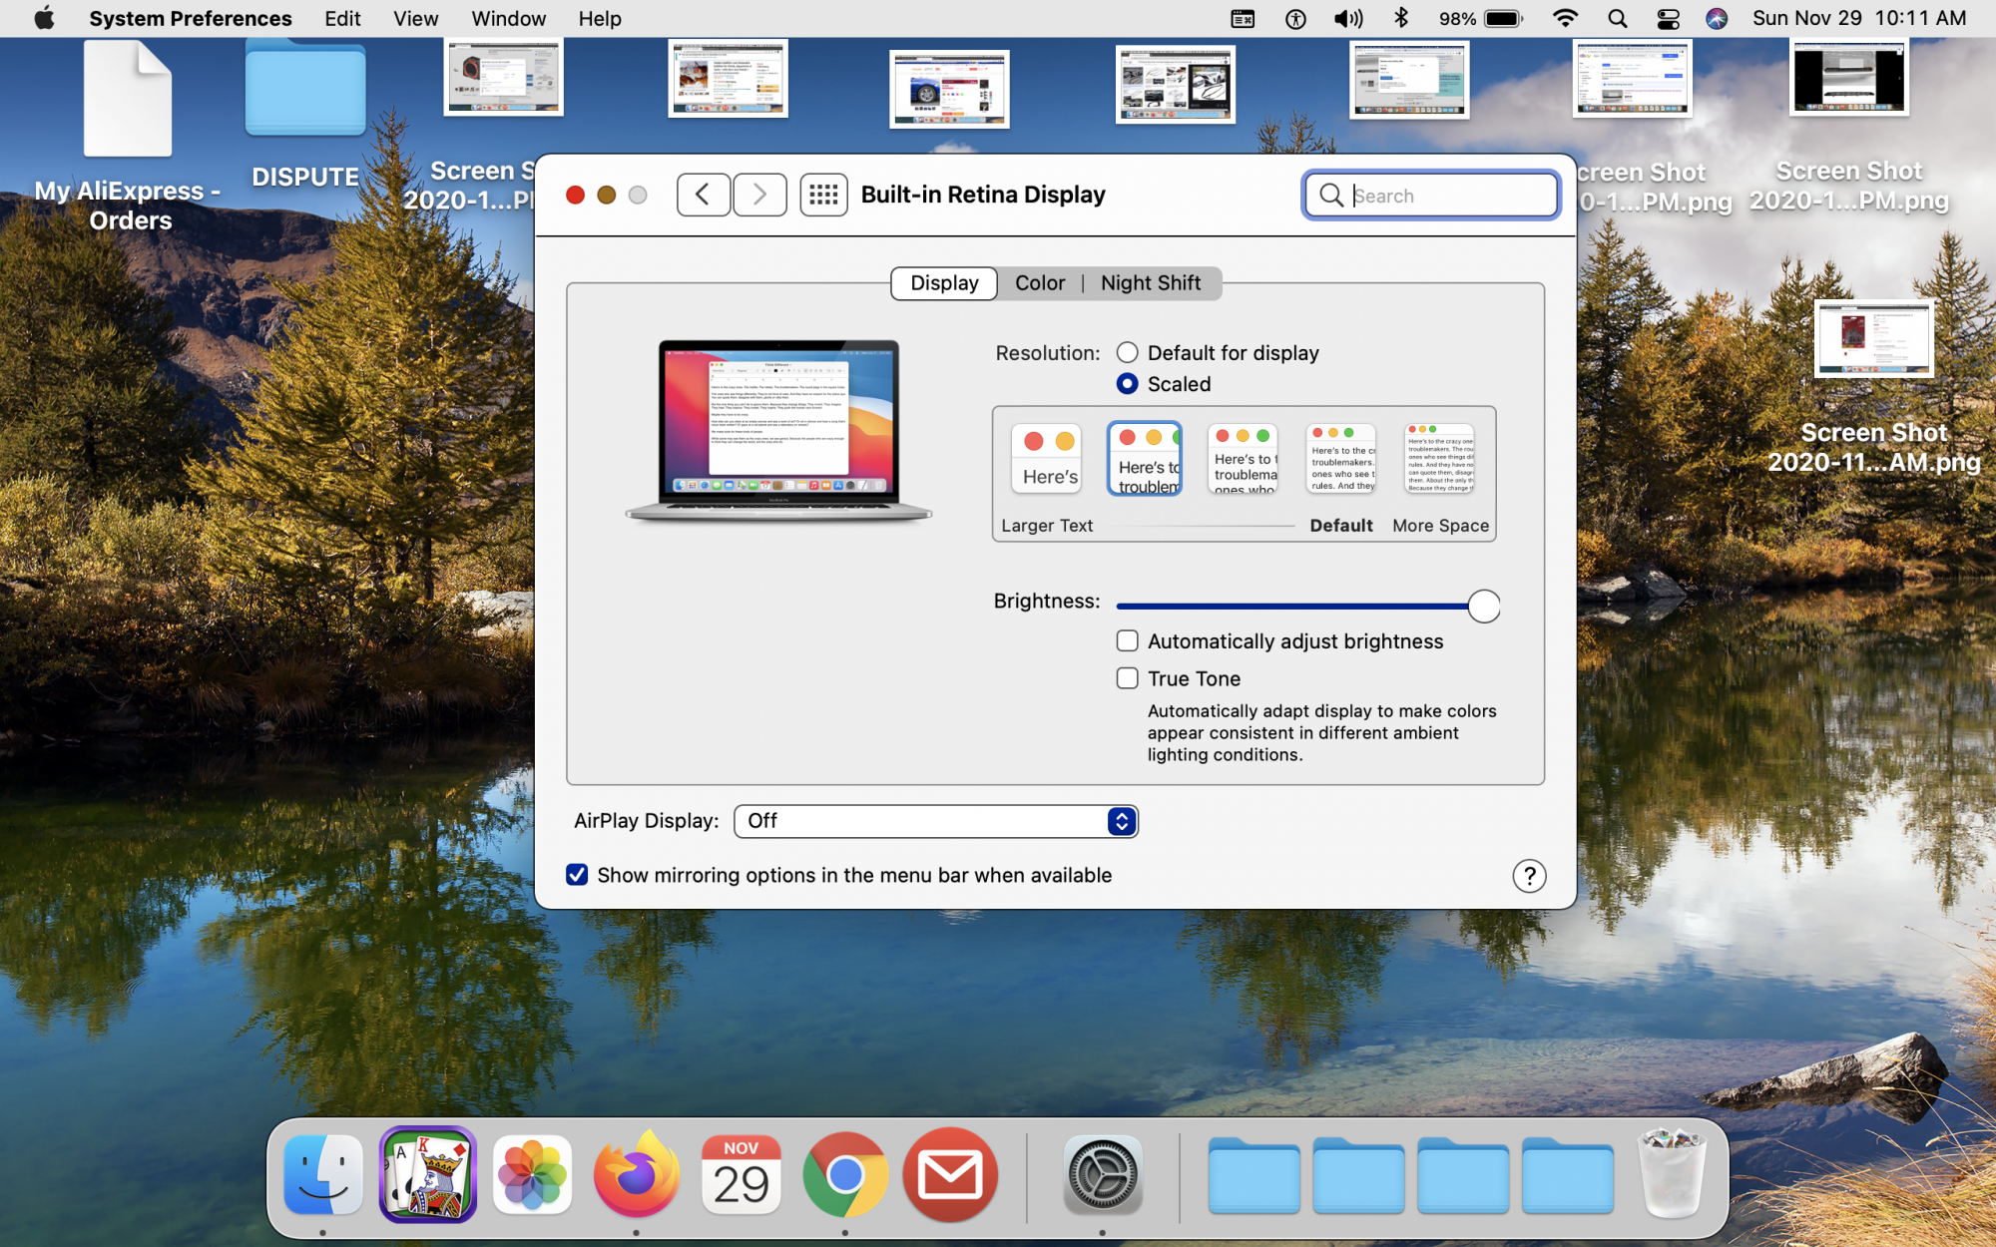
Task: Choose the More Space scaling option
Action: click(1439, 459)
